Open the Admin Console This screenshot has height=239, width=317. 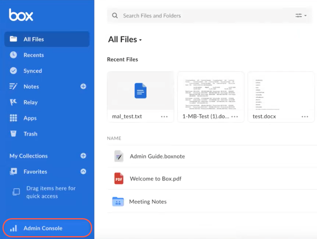(x=48, y=228)
